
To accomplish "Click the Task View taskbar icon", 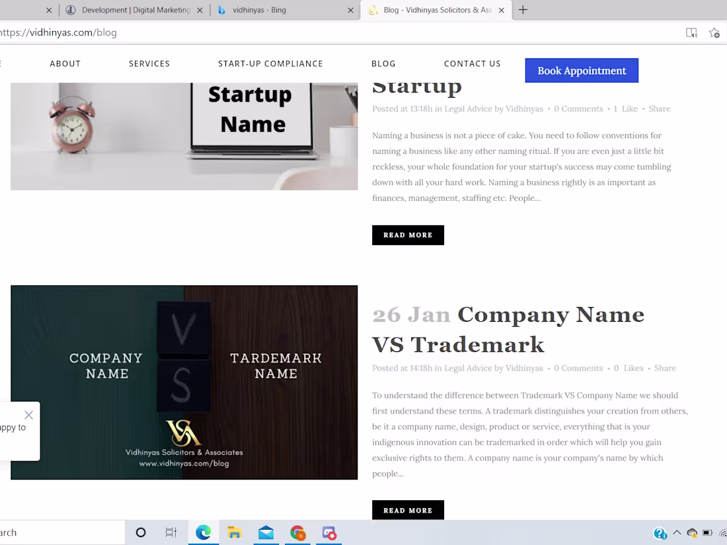I will point(171,532).
